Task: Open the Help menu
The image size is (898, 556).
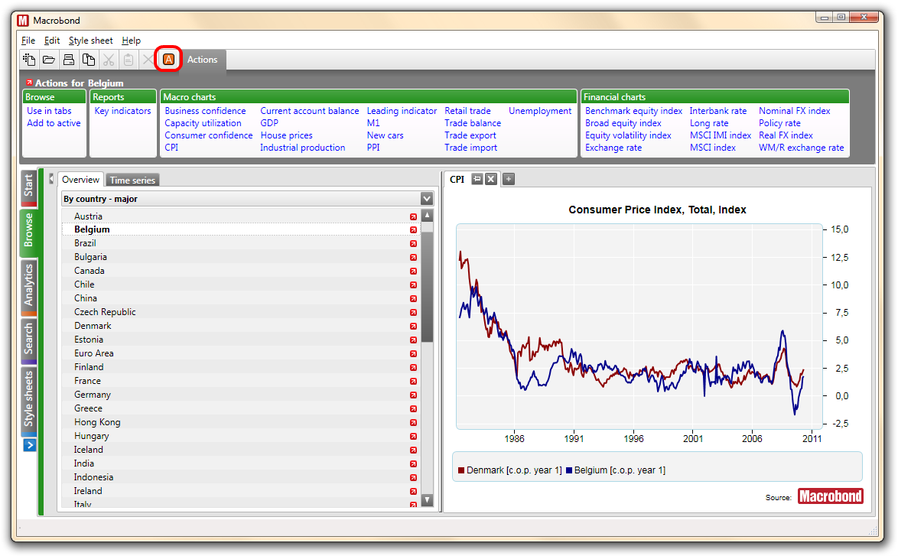Action: [x=131, y=40]
